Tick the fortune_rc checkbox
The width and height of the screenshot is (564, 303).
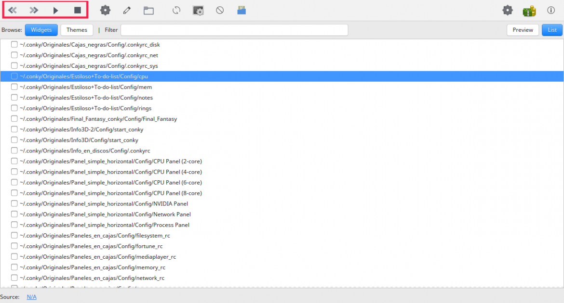[14, 246]
